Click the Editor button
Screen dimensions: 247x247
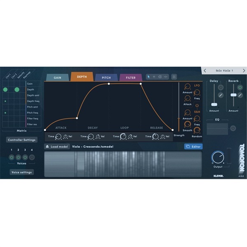click(x=193, y=147)
